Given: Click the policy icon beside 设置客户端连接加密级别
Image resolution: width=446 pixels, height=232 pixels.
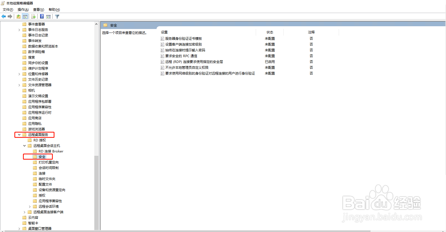Looking at the screenshot, I should (x=163, y=44).
